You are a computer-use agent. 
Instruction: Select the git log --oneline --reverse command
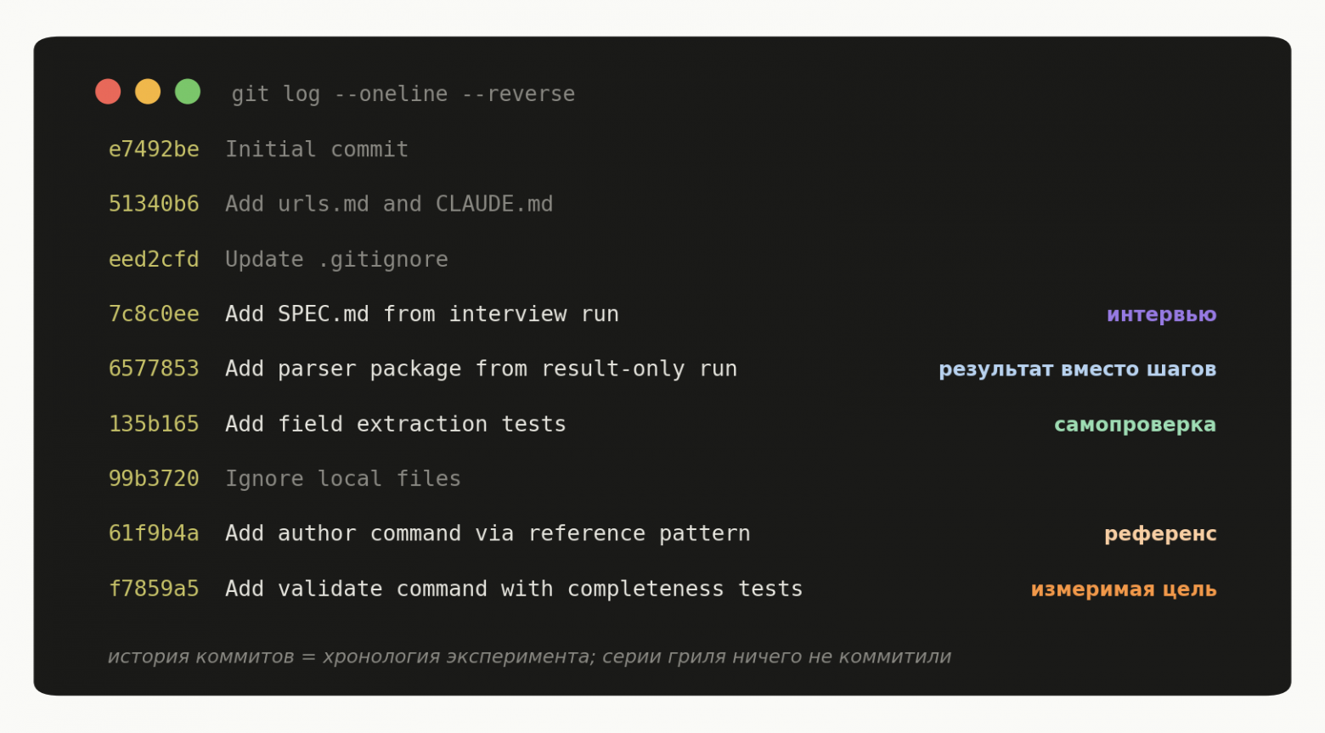tap(403, 94)
